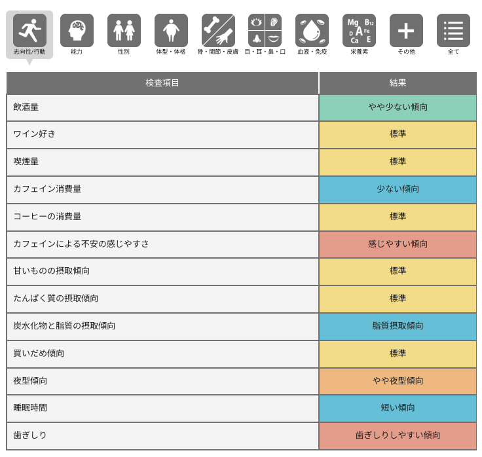Screen dimensions: 482x457
Task: Click the 結果 column header
Action: point(398,83)
